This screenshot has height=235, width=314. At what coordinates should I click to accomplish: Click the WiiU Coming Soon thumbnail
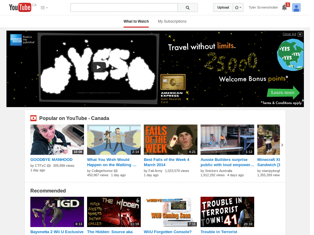(170, 212)
